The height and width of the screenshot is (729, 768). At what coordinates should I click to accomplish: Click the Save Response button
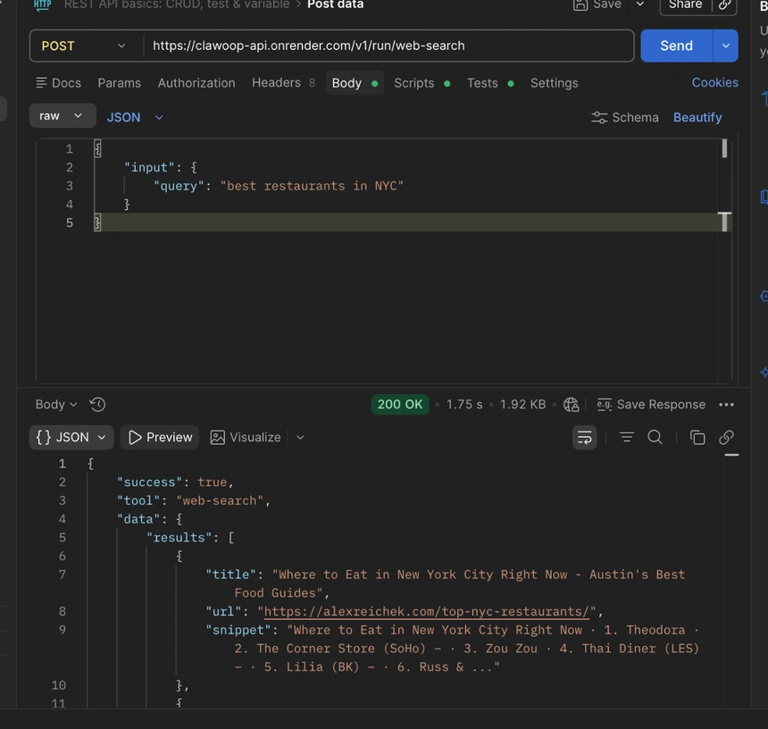tap(651, 405)
